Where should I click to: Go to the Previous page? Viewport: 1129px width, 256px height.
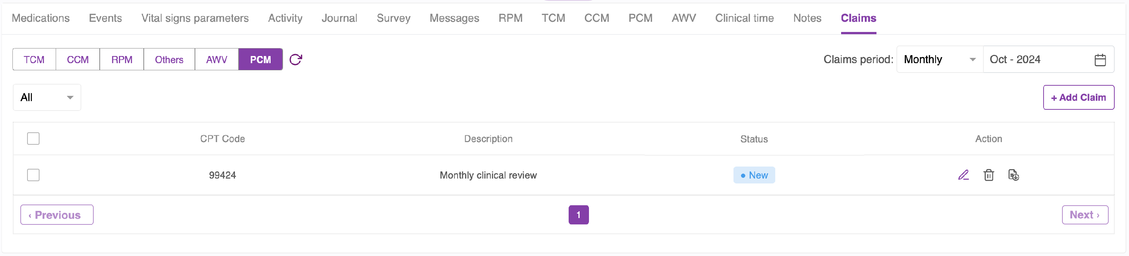pos(57,215)
